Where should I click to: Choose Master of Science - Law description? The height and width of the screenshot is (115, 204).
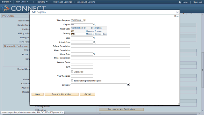click(x=96, y=34)
